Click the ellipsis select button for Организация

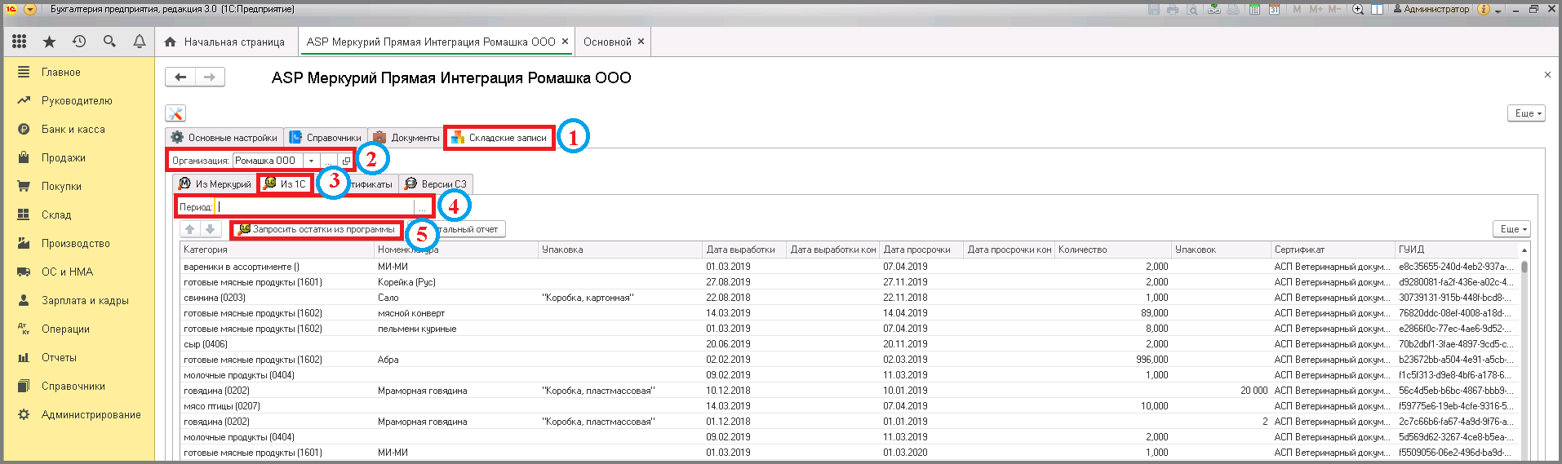click(x=329, y=161)
